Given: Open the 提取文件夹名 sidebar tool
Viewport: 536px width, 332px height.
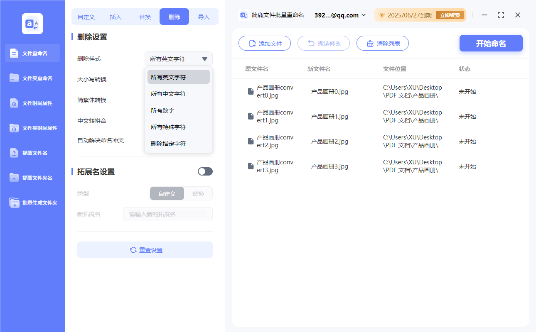Looking at the screenshot, I should [32, 178].
